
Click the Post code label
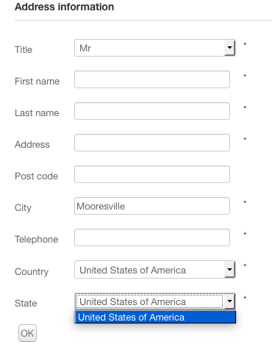point(36,176)
